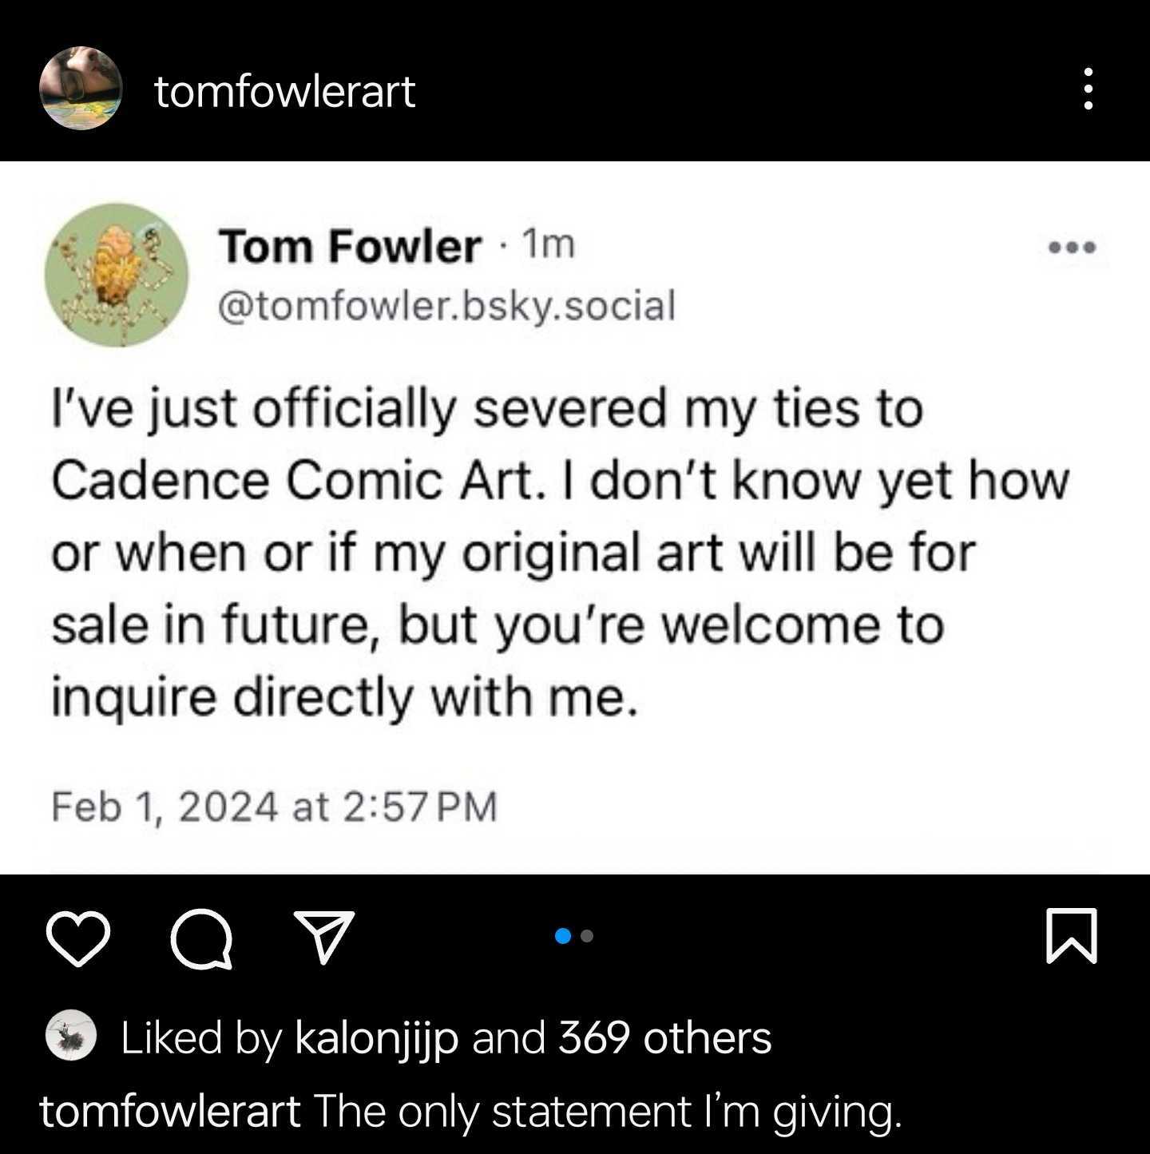Jump to second slide via grey dot
The width and height of the screenshot is (1150, 1154).
pos(588,936)
